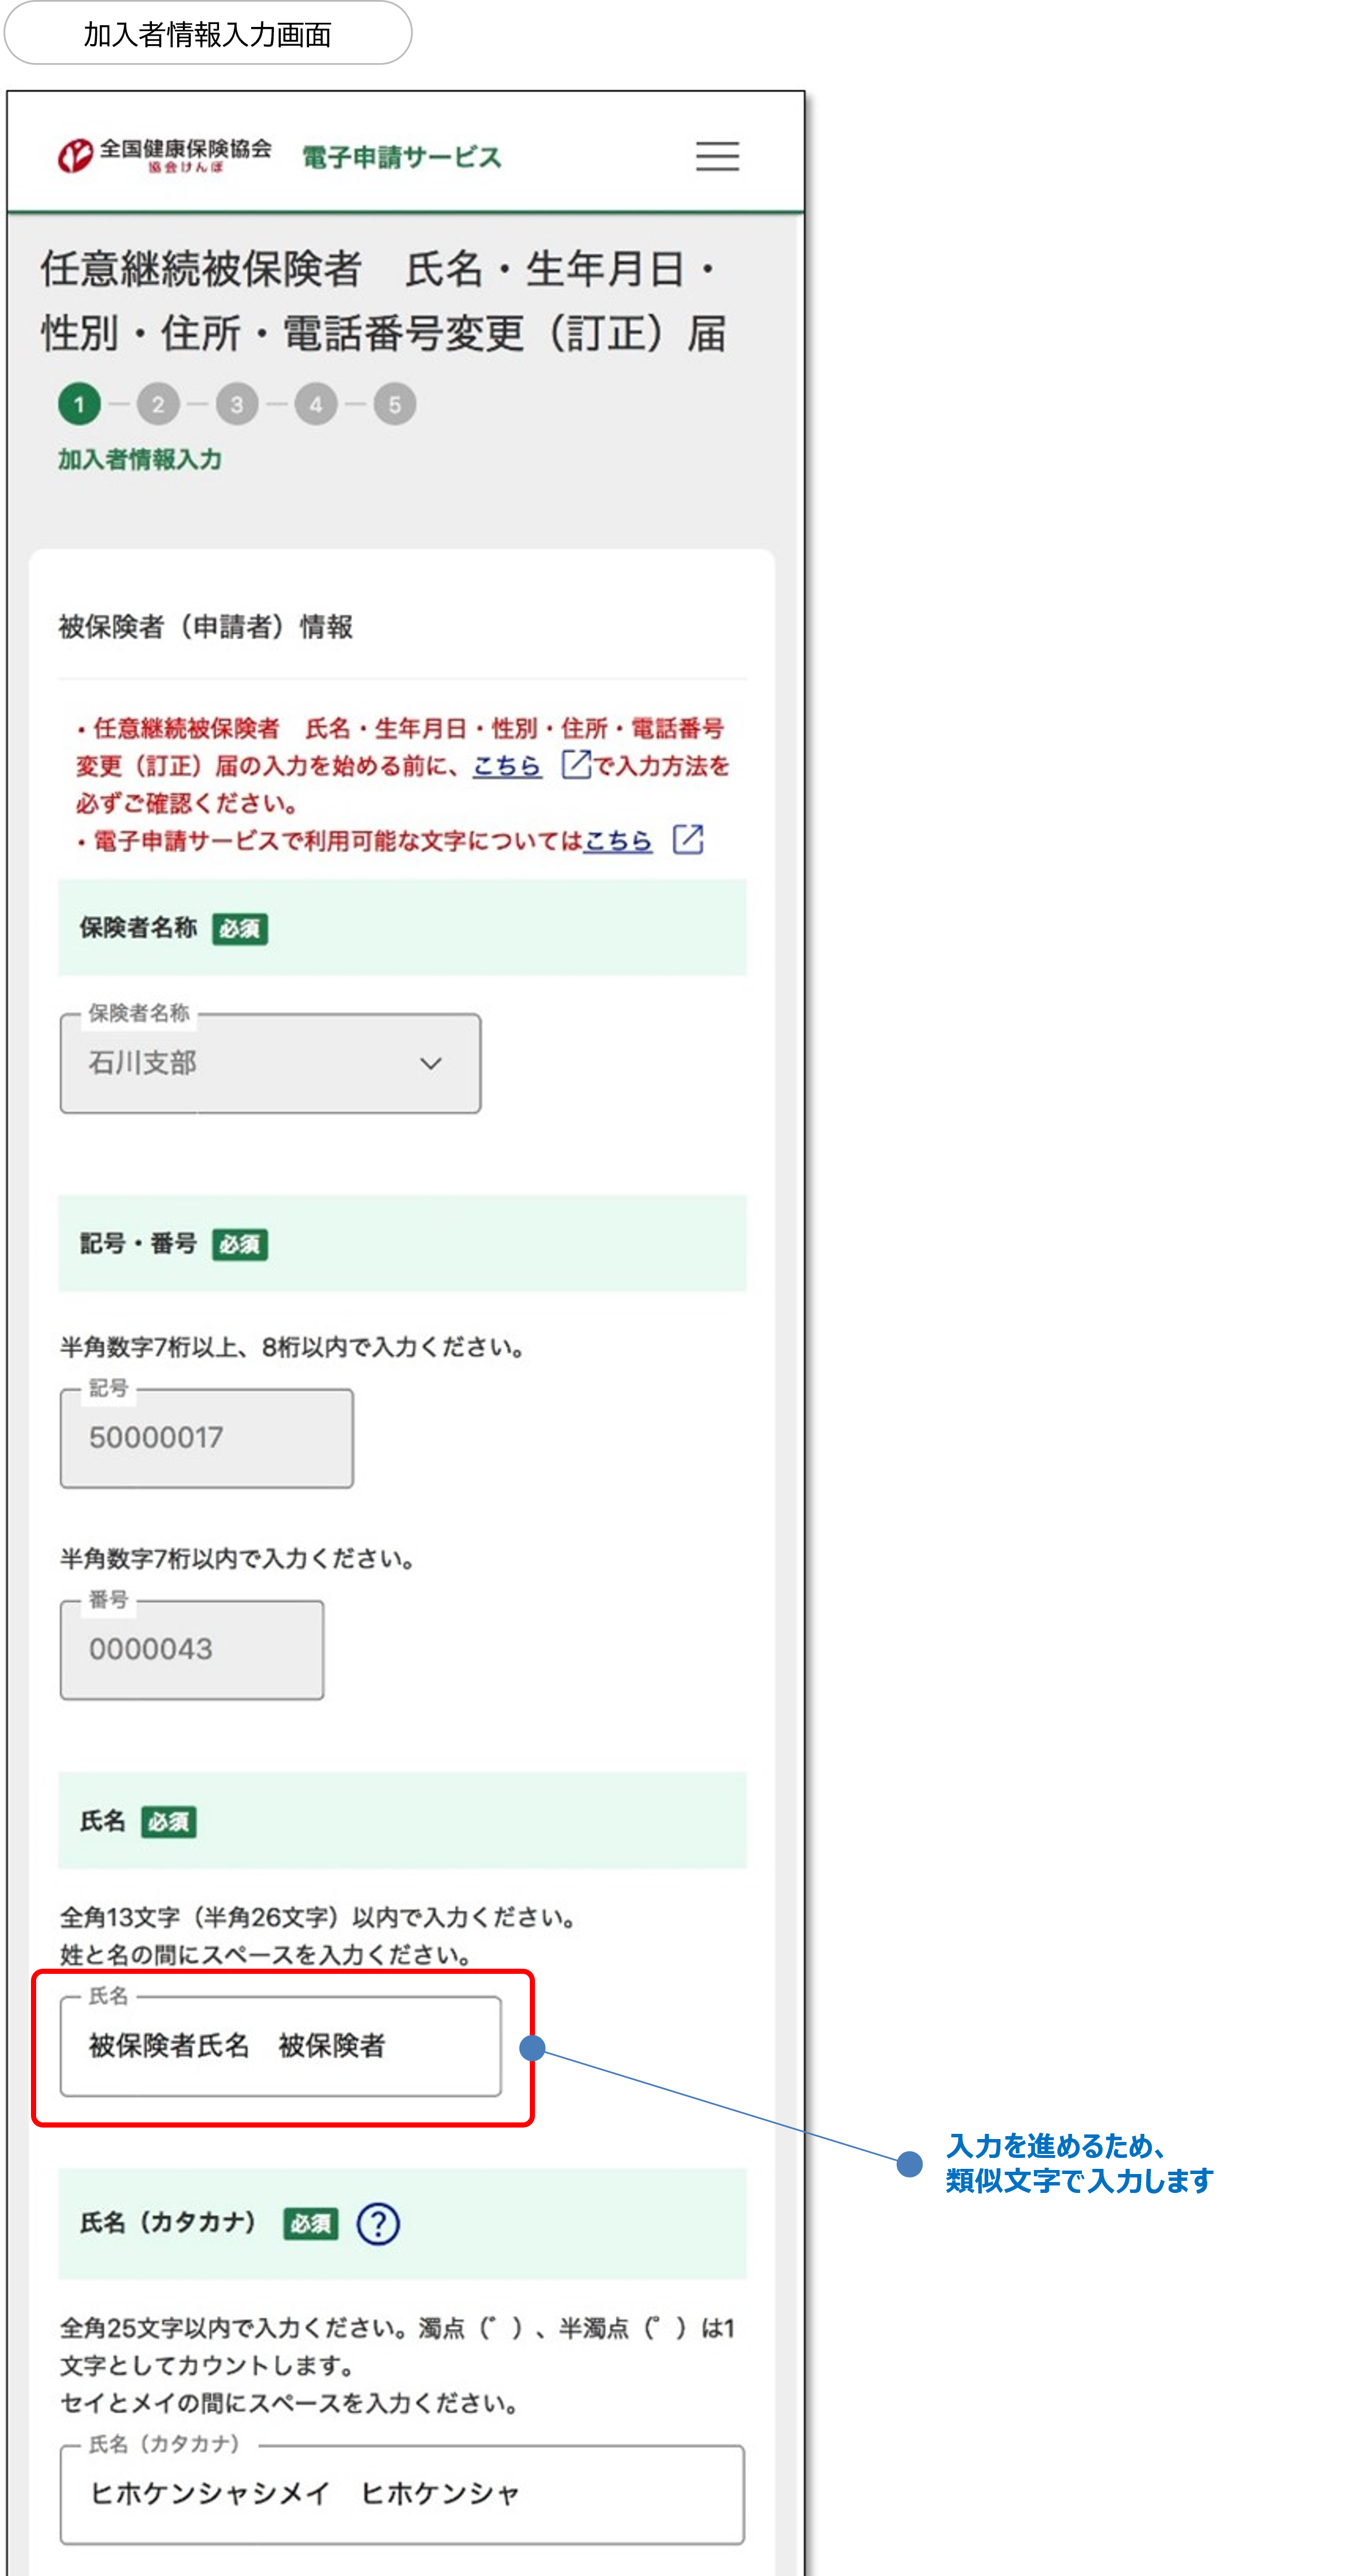
Task: Click the 全国健康保険協会 logo mark
Action: pos(74,155)
